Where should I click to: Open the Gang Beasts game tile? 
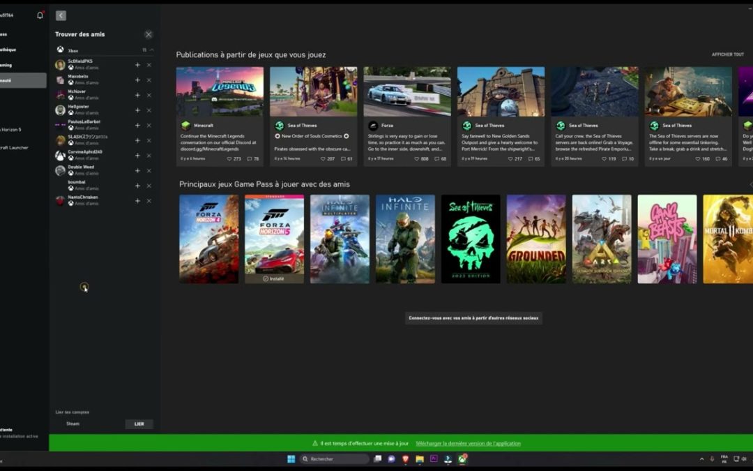click(667, 239)
